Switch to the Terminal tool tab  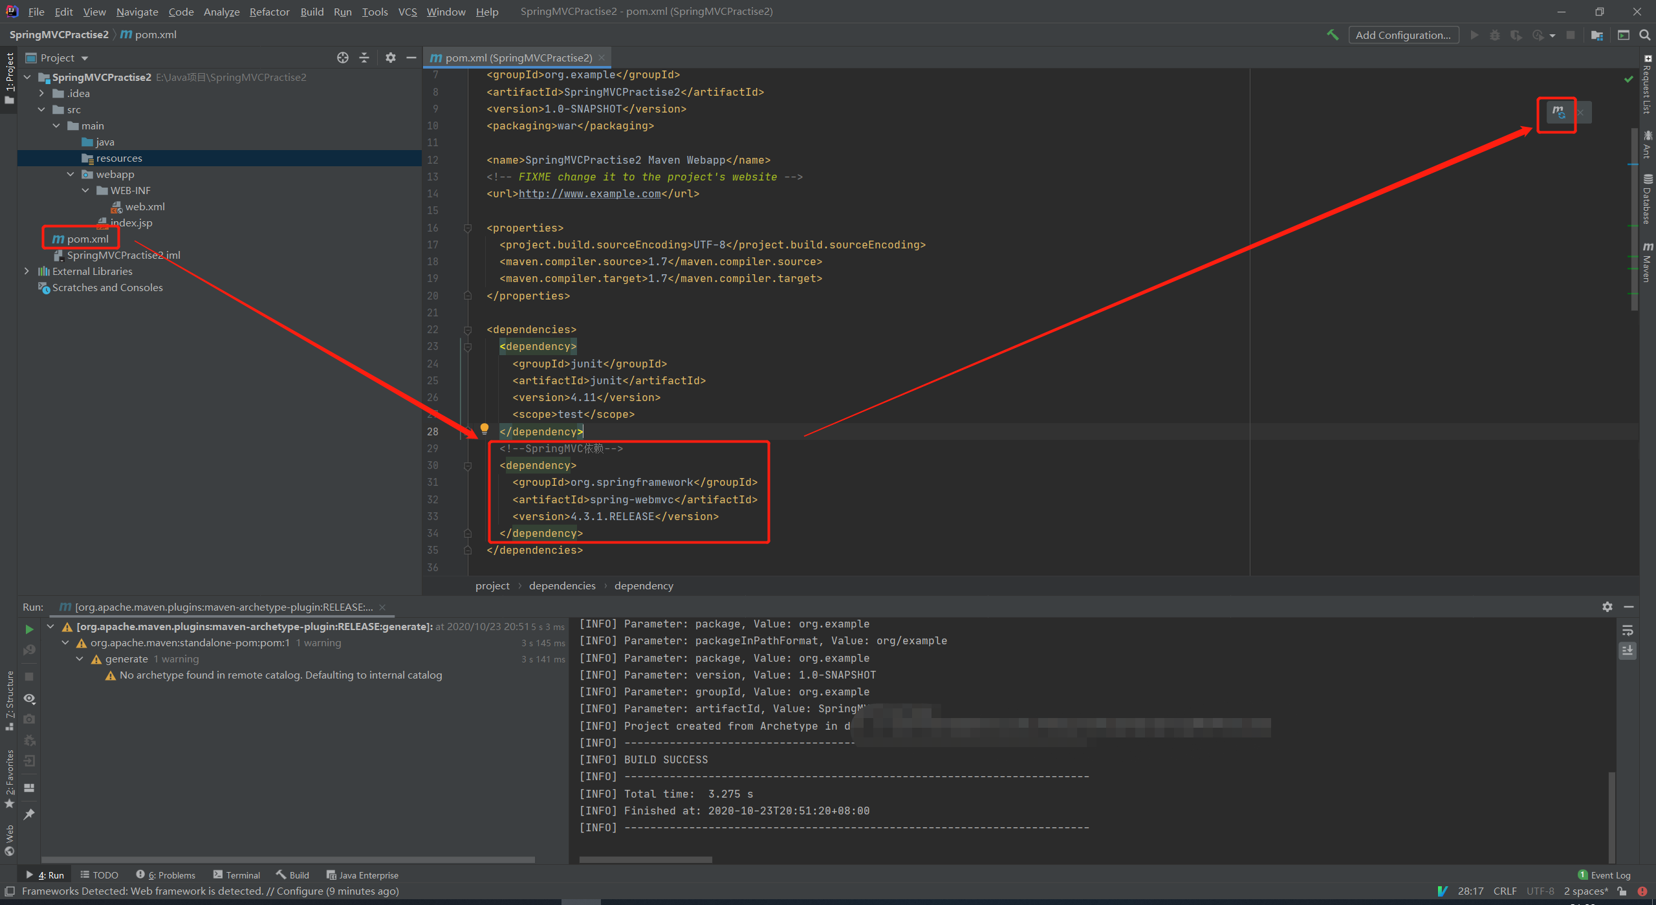(236, 875)
